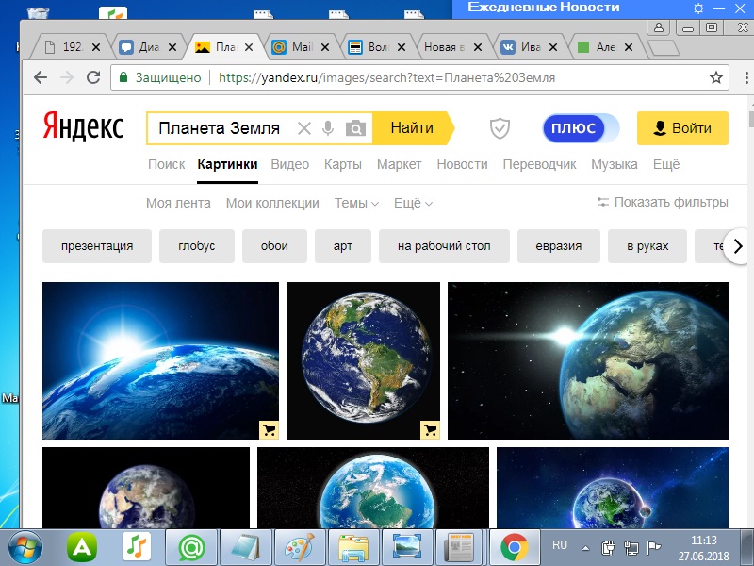Open the newspaper app in taskbar
Viewport: 754px width, 566px height.
(x=461, y=548)
